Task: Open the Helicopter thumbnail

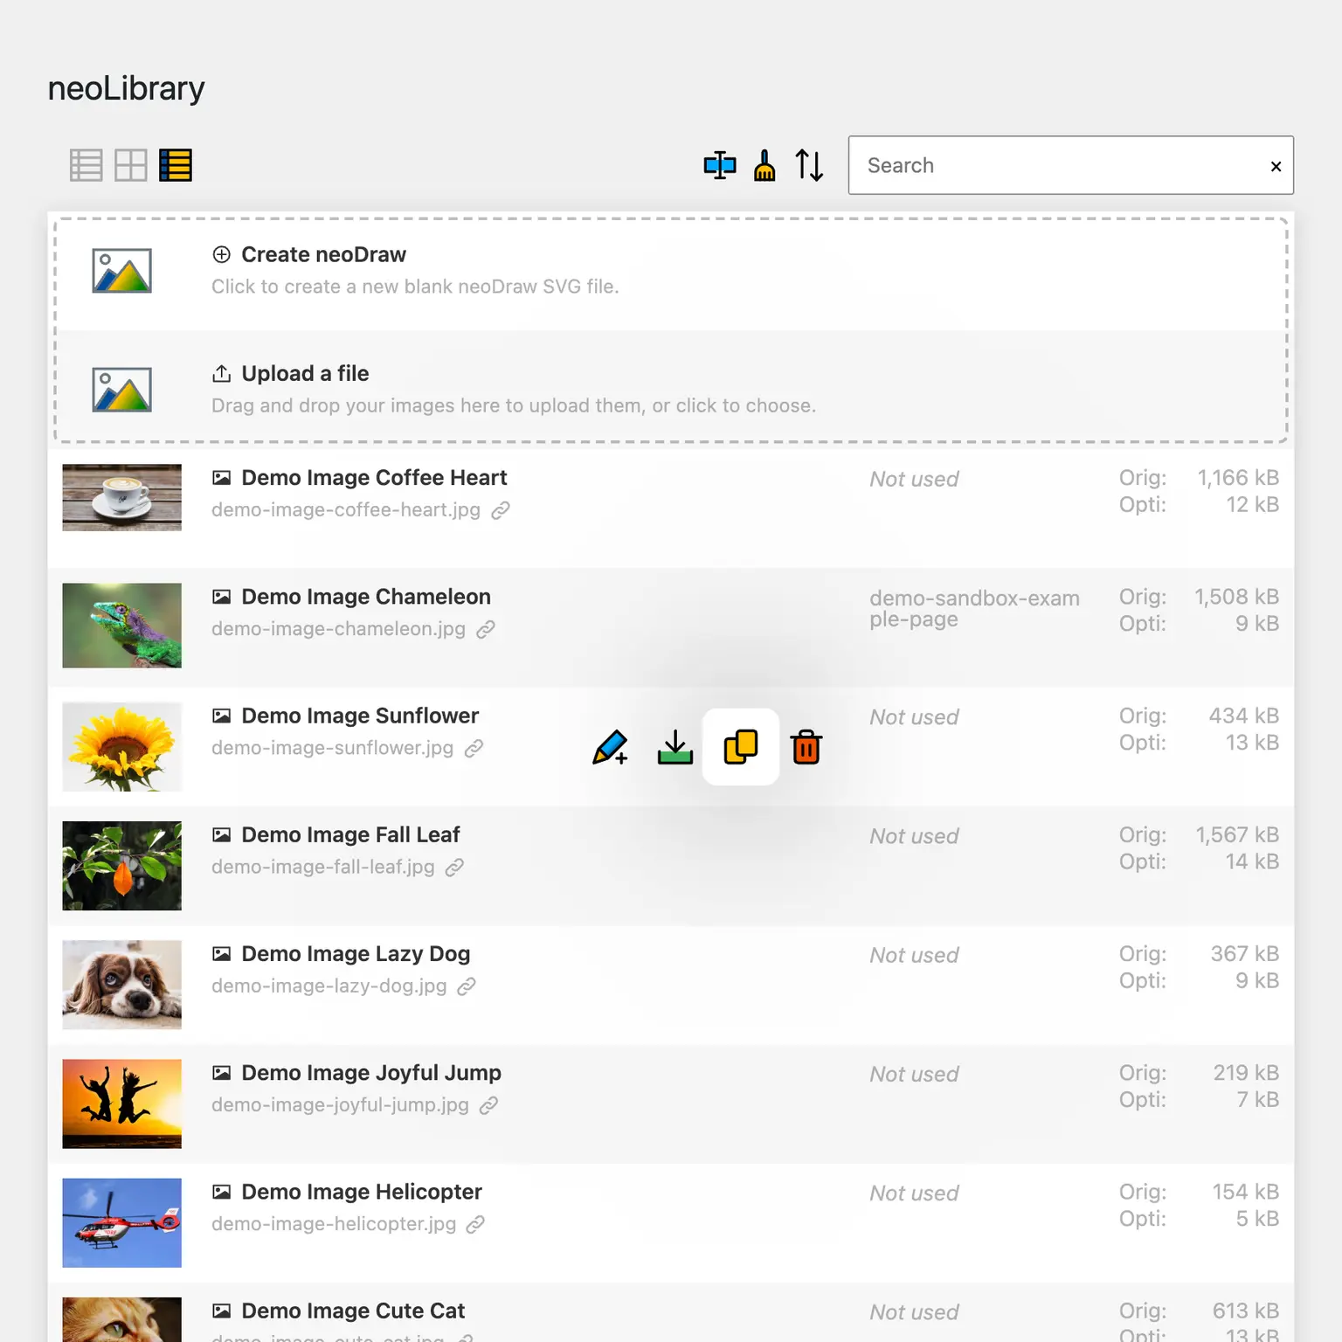Action: pyautogui.click(x=122, y=1222)
